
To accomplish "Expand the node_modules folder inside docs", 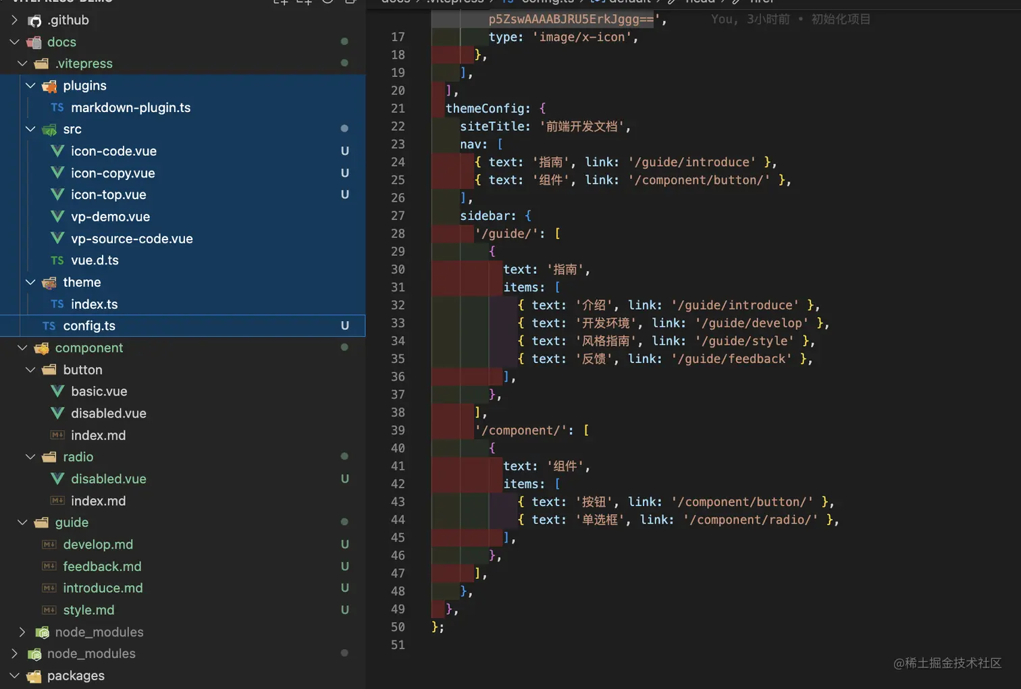I will click(x=22, y=632).
